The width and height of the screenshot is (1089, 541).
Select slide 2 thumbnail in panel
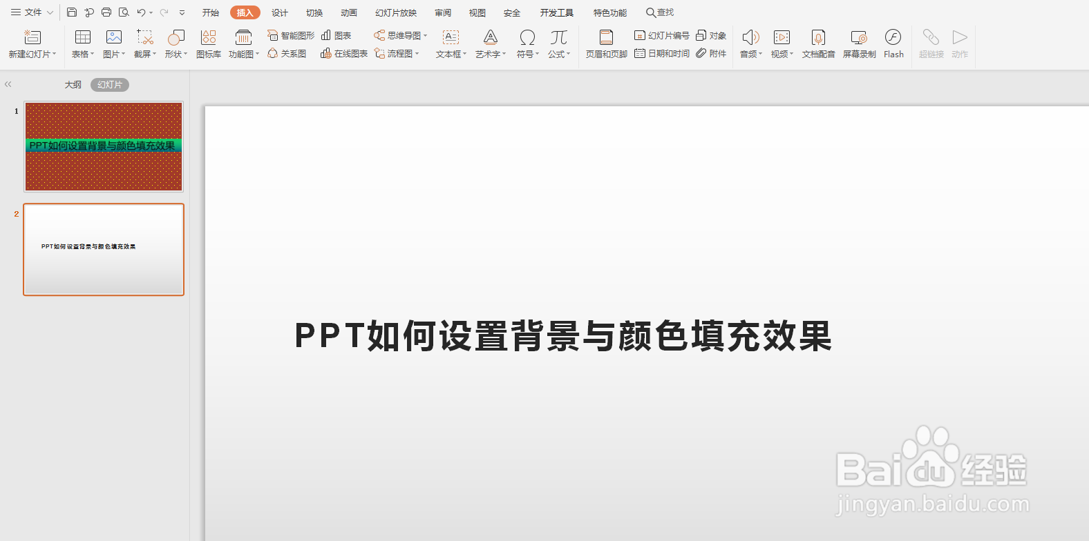(x=104, y=249)
